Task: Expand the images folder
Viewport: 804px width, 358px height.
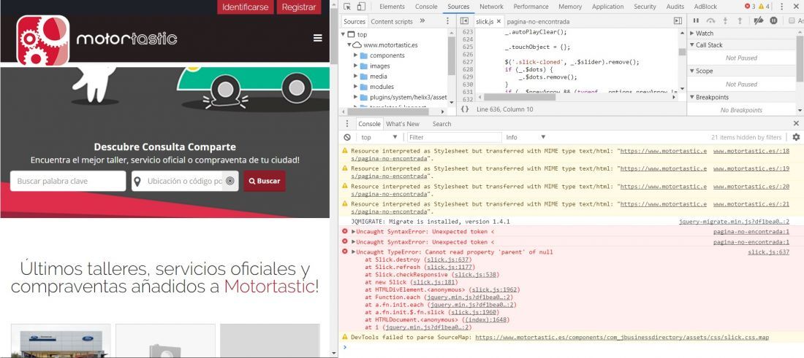Action: 355,66
